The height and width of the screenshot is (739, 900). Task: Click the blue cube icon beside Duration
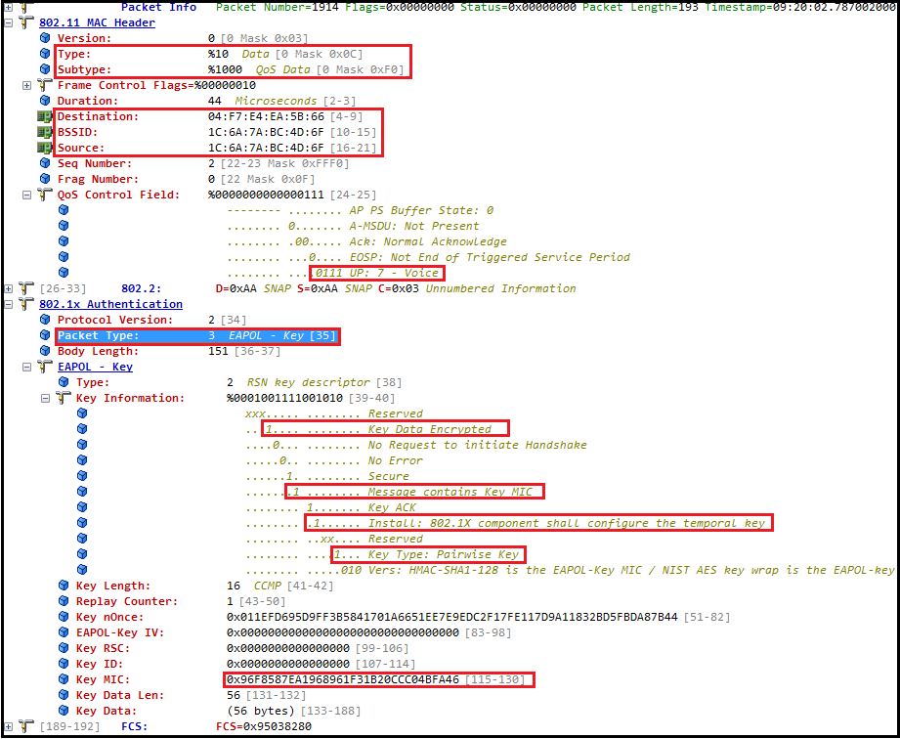(x=45, y=101)
